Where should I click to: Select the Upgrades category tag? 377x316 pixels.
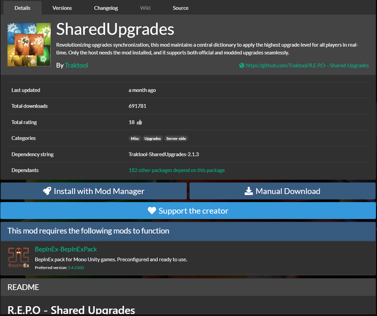tap(152, 139)
